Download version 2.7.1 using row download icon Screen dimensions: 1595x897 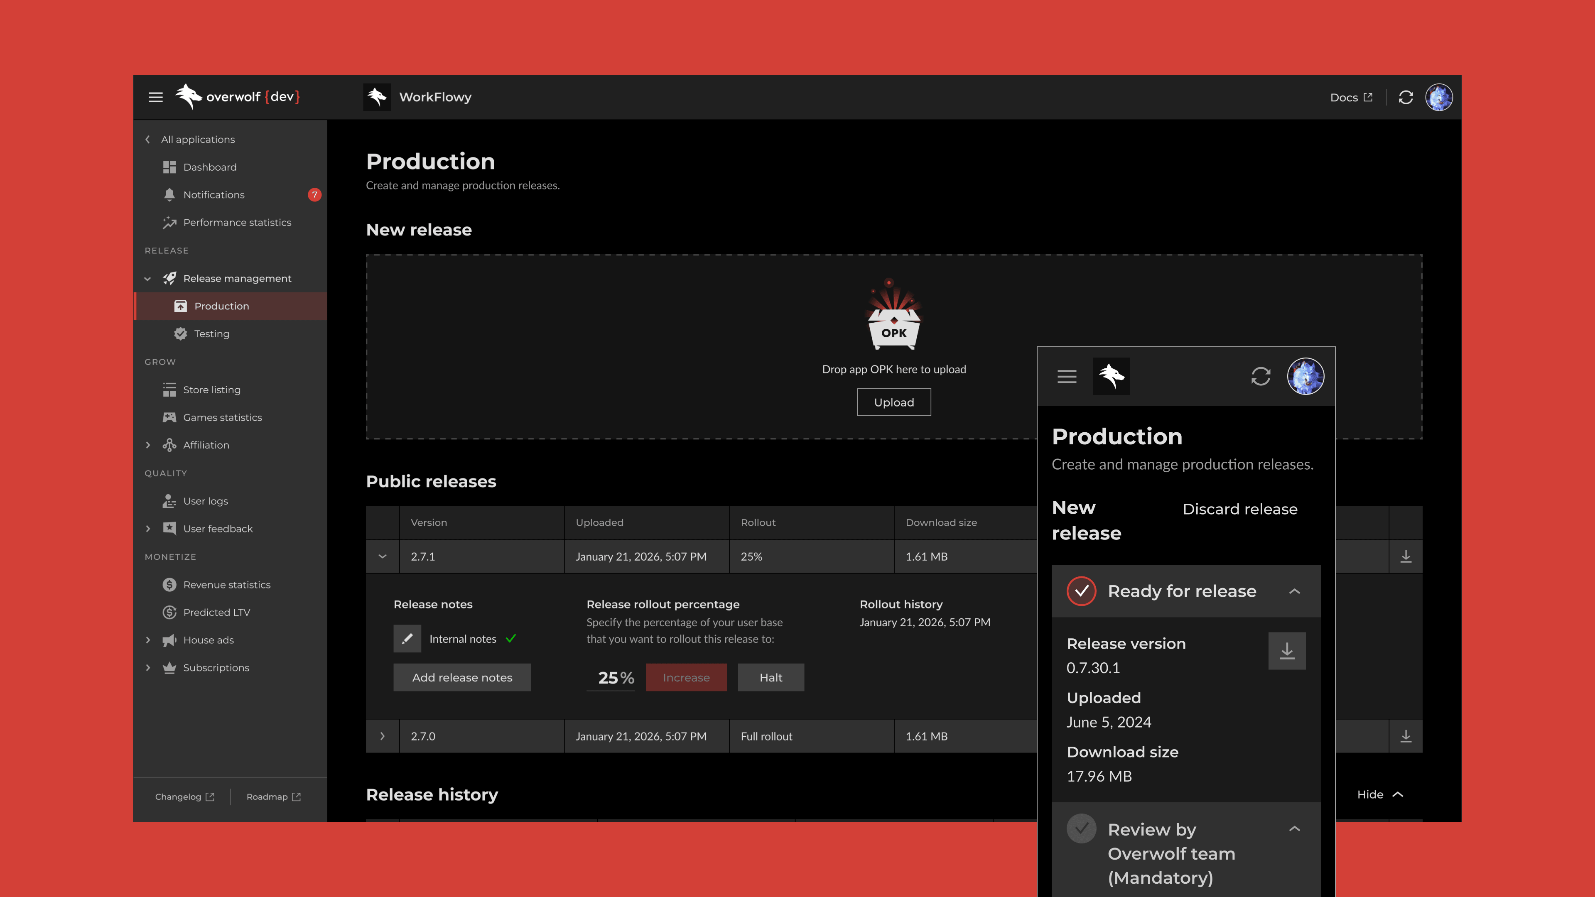[1406, 556]
